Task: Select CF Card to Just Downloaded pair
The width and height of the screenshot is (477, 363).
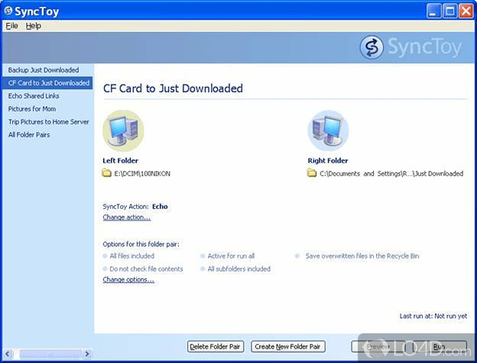Action: click(47, 83)
